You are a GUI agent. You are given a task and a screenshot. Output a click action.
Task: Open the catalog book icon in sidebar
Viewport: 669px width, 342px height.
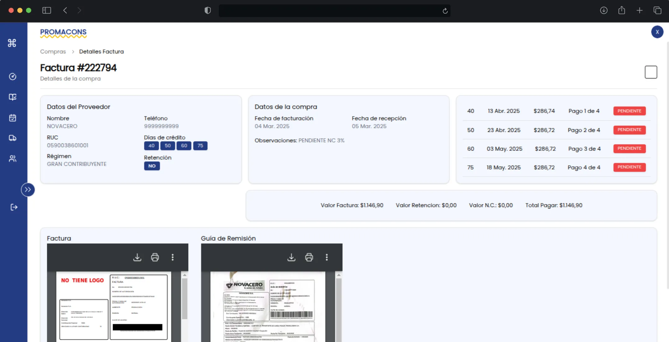tap(12, 97)
